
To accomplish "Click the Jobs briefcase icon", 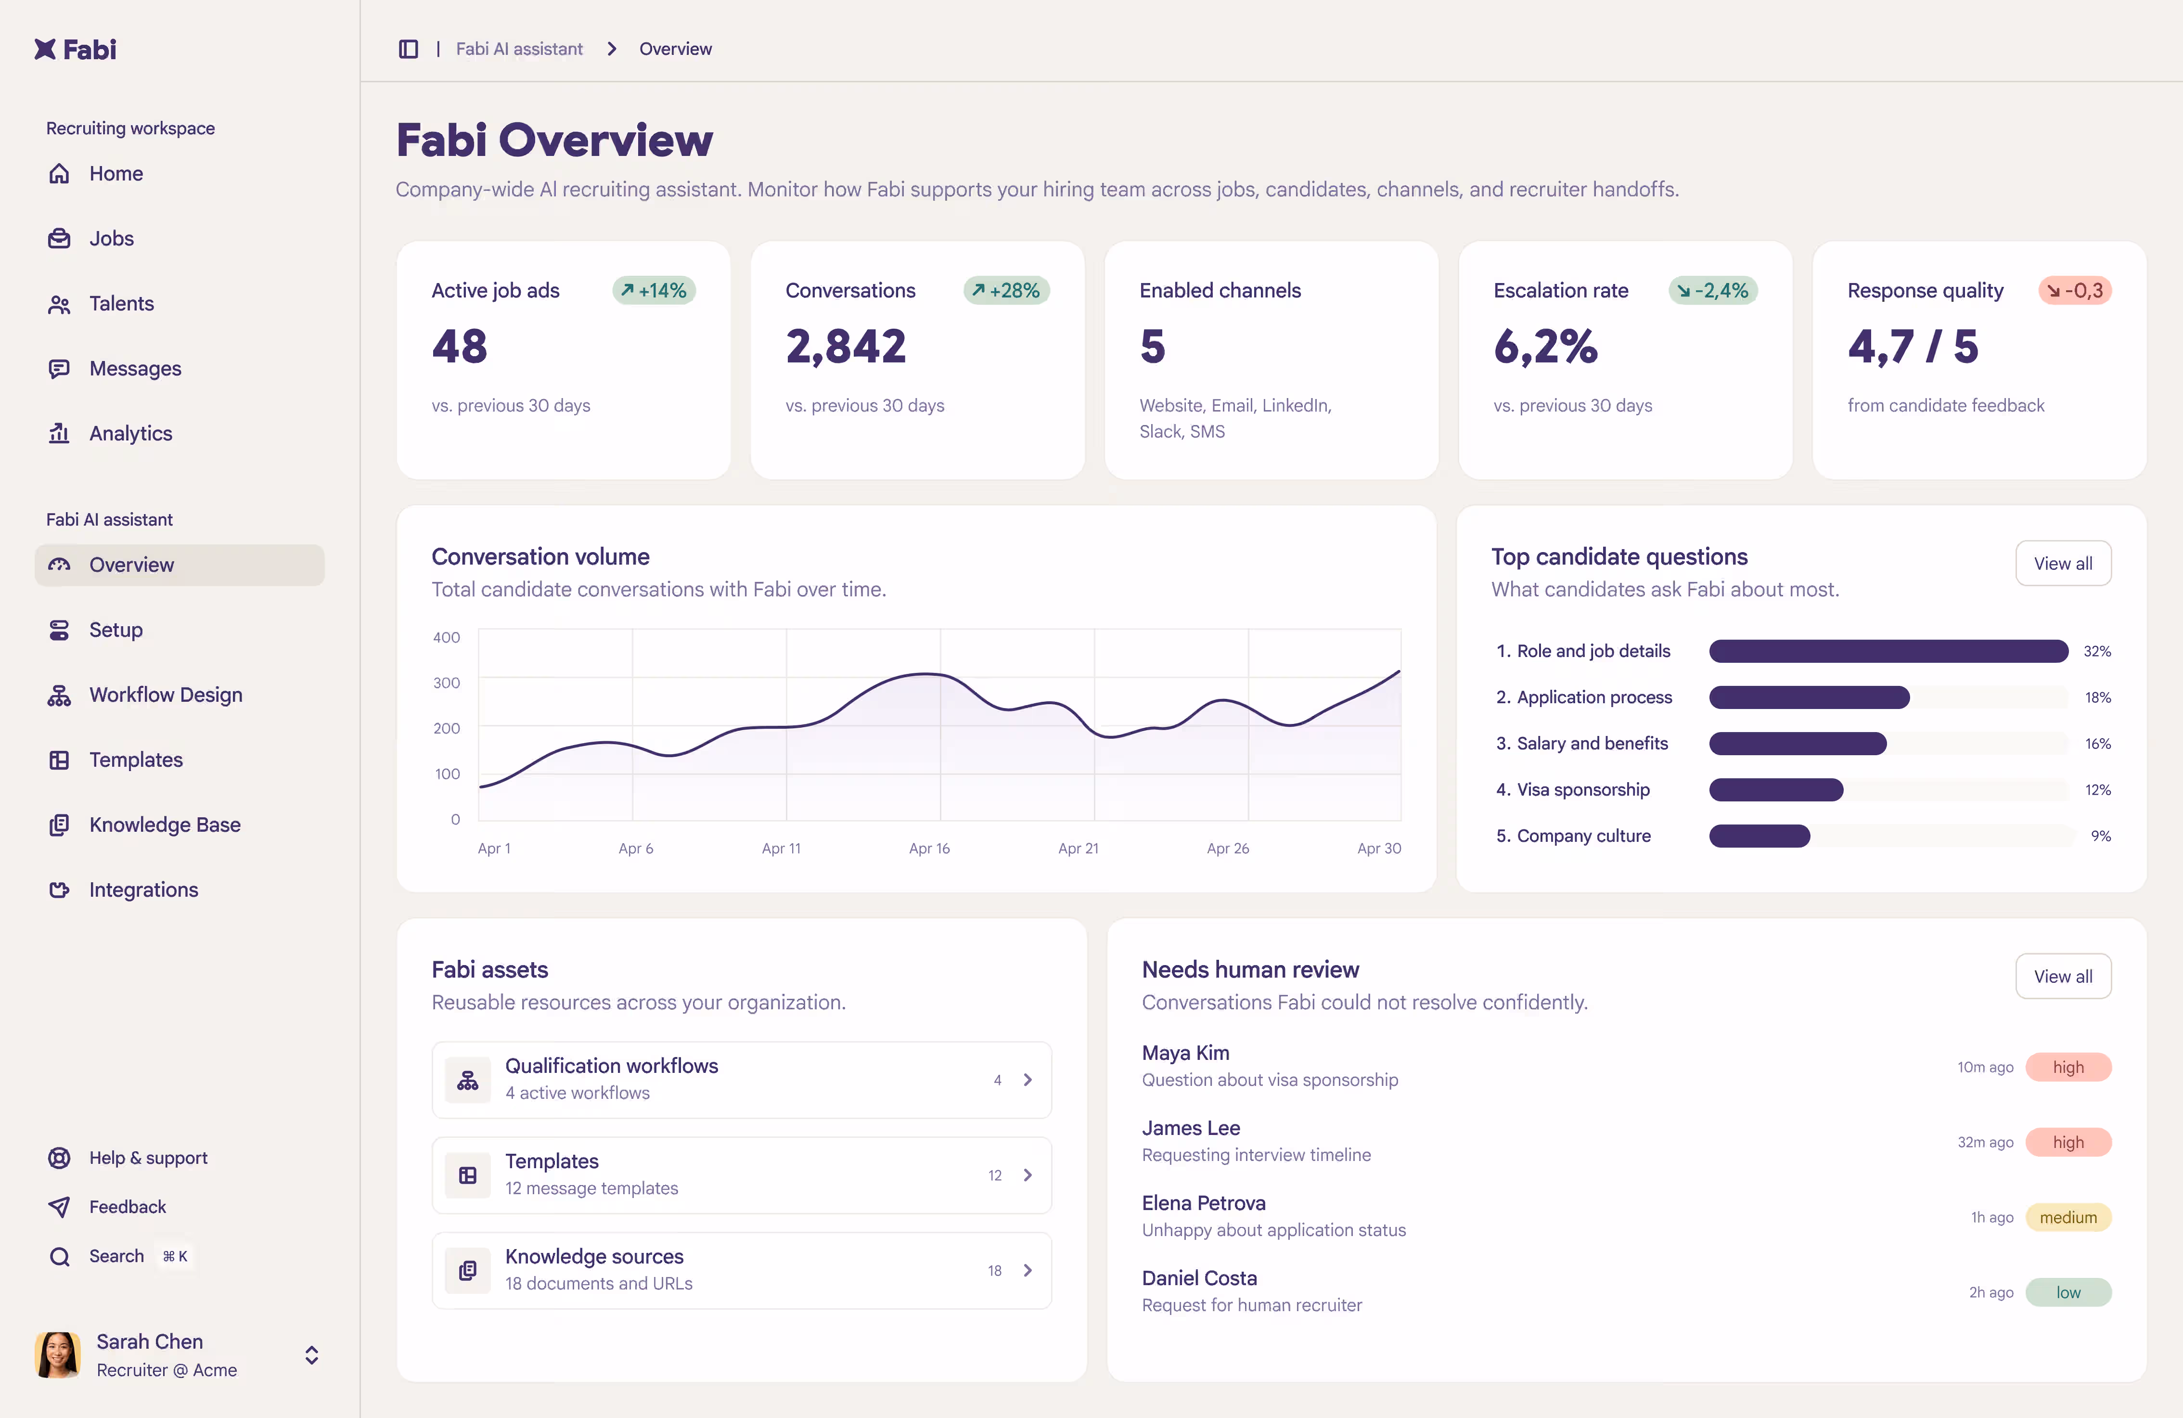I will (60, 238).
